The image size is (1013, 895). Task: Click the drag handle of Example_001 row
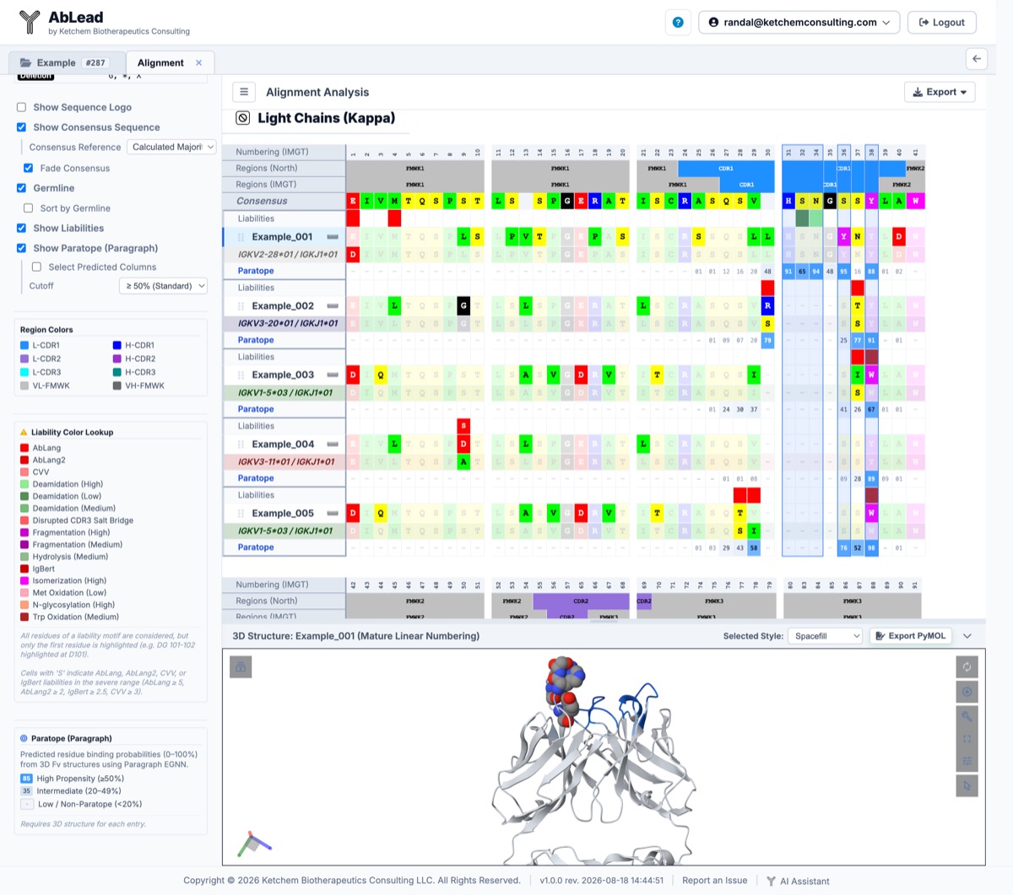click(x=241, y=237)
